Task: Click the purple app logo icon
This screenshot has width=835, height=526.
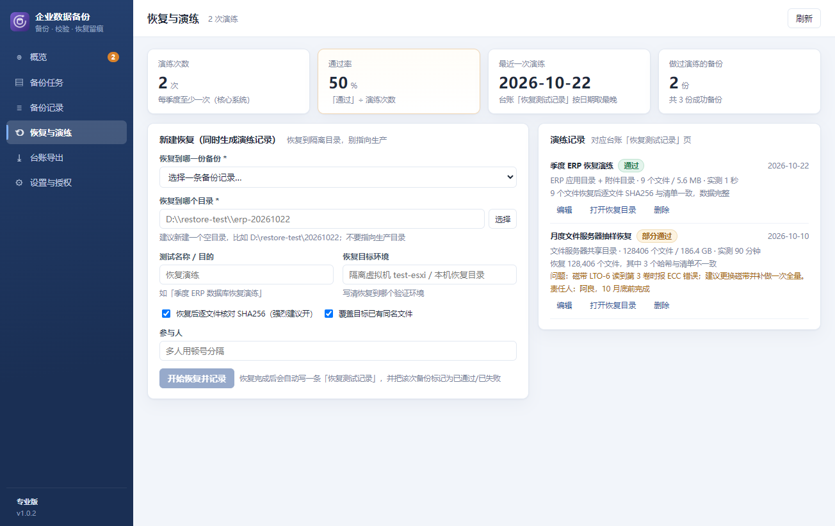Action: coord(20,21)
